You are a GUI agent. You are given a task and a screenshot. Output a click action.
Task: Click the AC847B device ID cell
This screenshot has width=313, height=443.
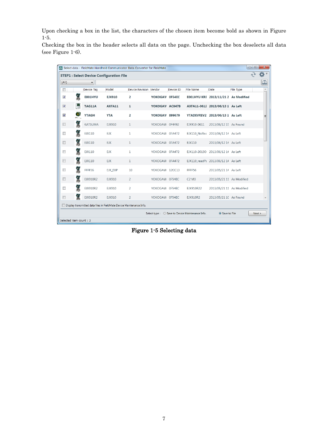coord(175,106)
